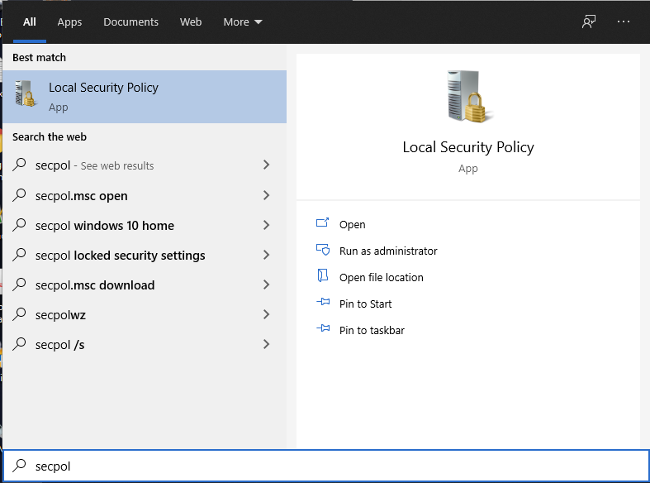This screenshot has width=650, height=483.
Task: Expand the 'secpol locked security settings' arrow
Action: 266,256
